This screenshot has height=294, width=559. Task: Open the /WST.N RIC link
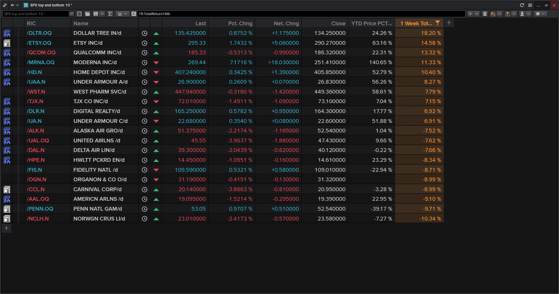[36, 92]
